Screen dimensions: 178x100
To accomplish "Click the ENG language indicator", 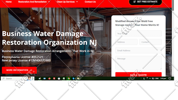I will click(x=157, y=79).
